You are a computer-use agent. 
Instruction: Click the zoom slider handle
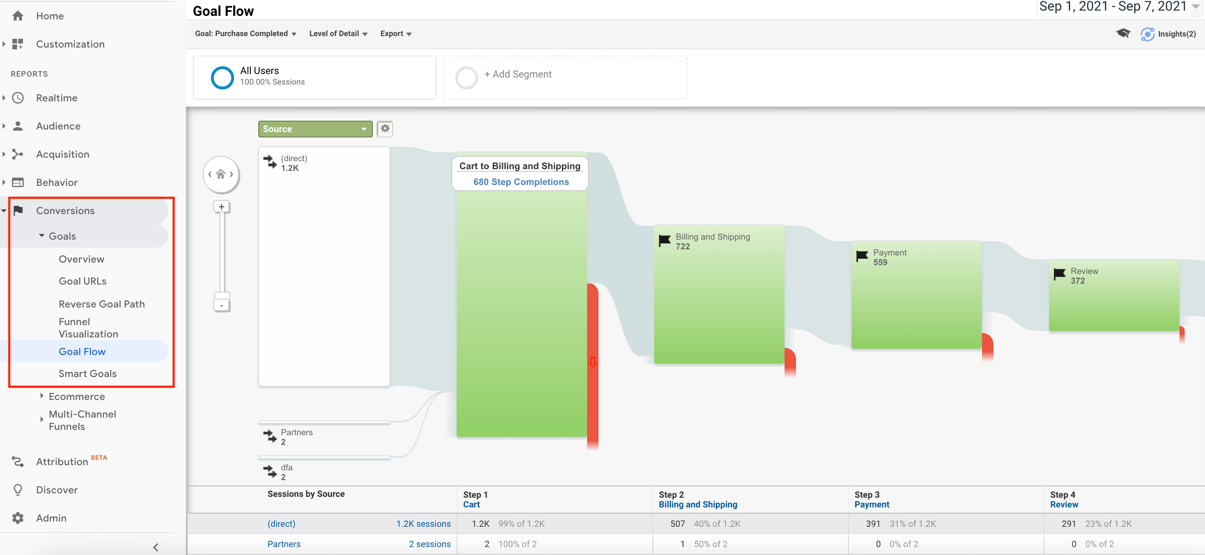pos(221,296)
